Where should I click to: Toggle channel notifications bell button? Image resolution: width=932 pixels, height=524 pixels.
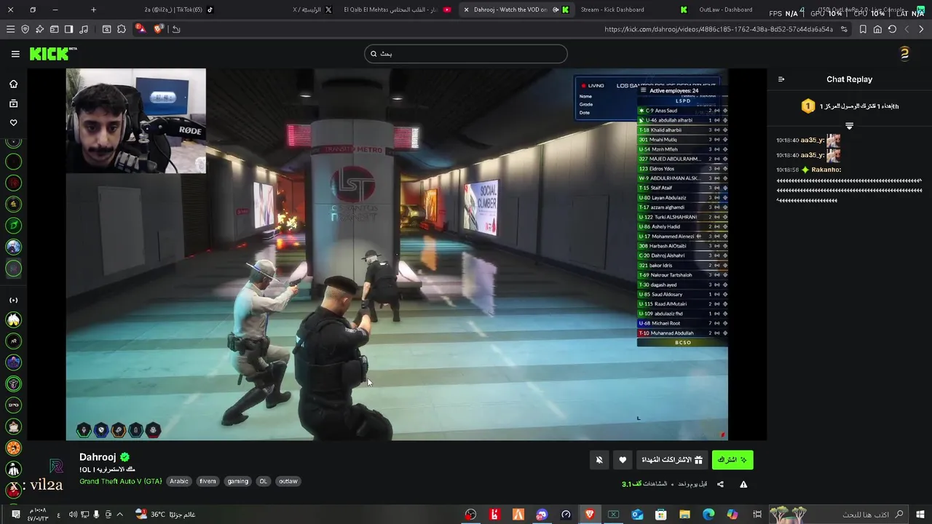599,460
